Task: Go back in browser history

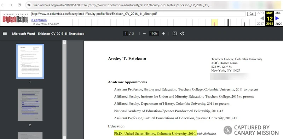Action: [x=3, y=5]
